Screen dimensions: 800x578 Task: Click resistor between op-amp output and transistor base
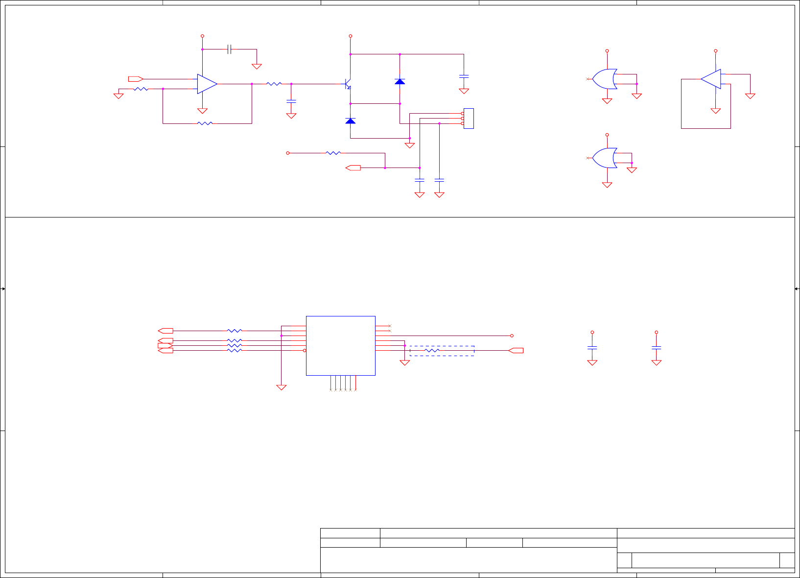[x=274, y=84]
